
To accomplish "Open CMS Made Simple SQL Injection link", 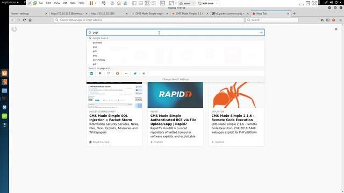I will [x=111, y=118].
